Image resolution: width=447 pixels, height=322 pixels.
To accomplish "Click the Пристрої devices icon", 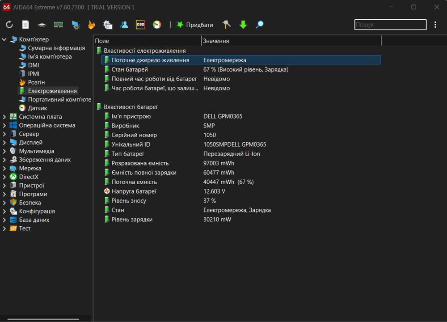I will (13, 186).
